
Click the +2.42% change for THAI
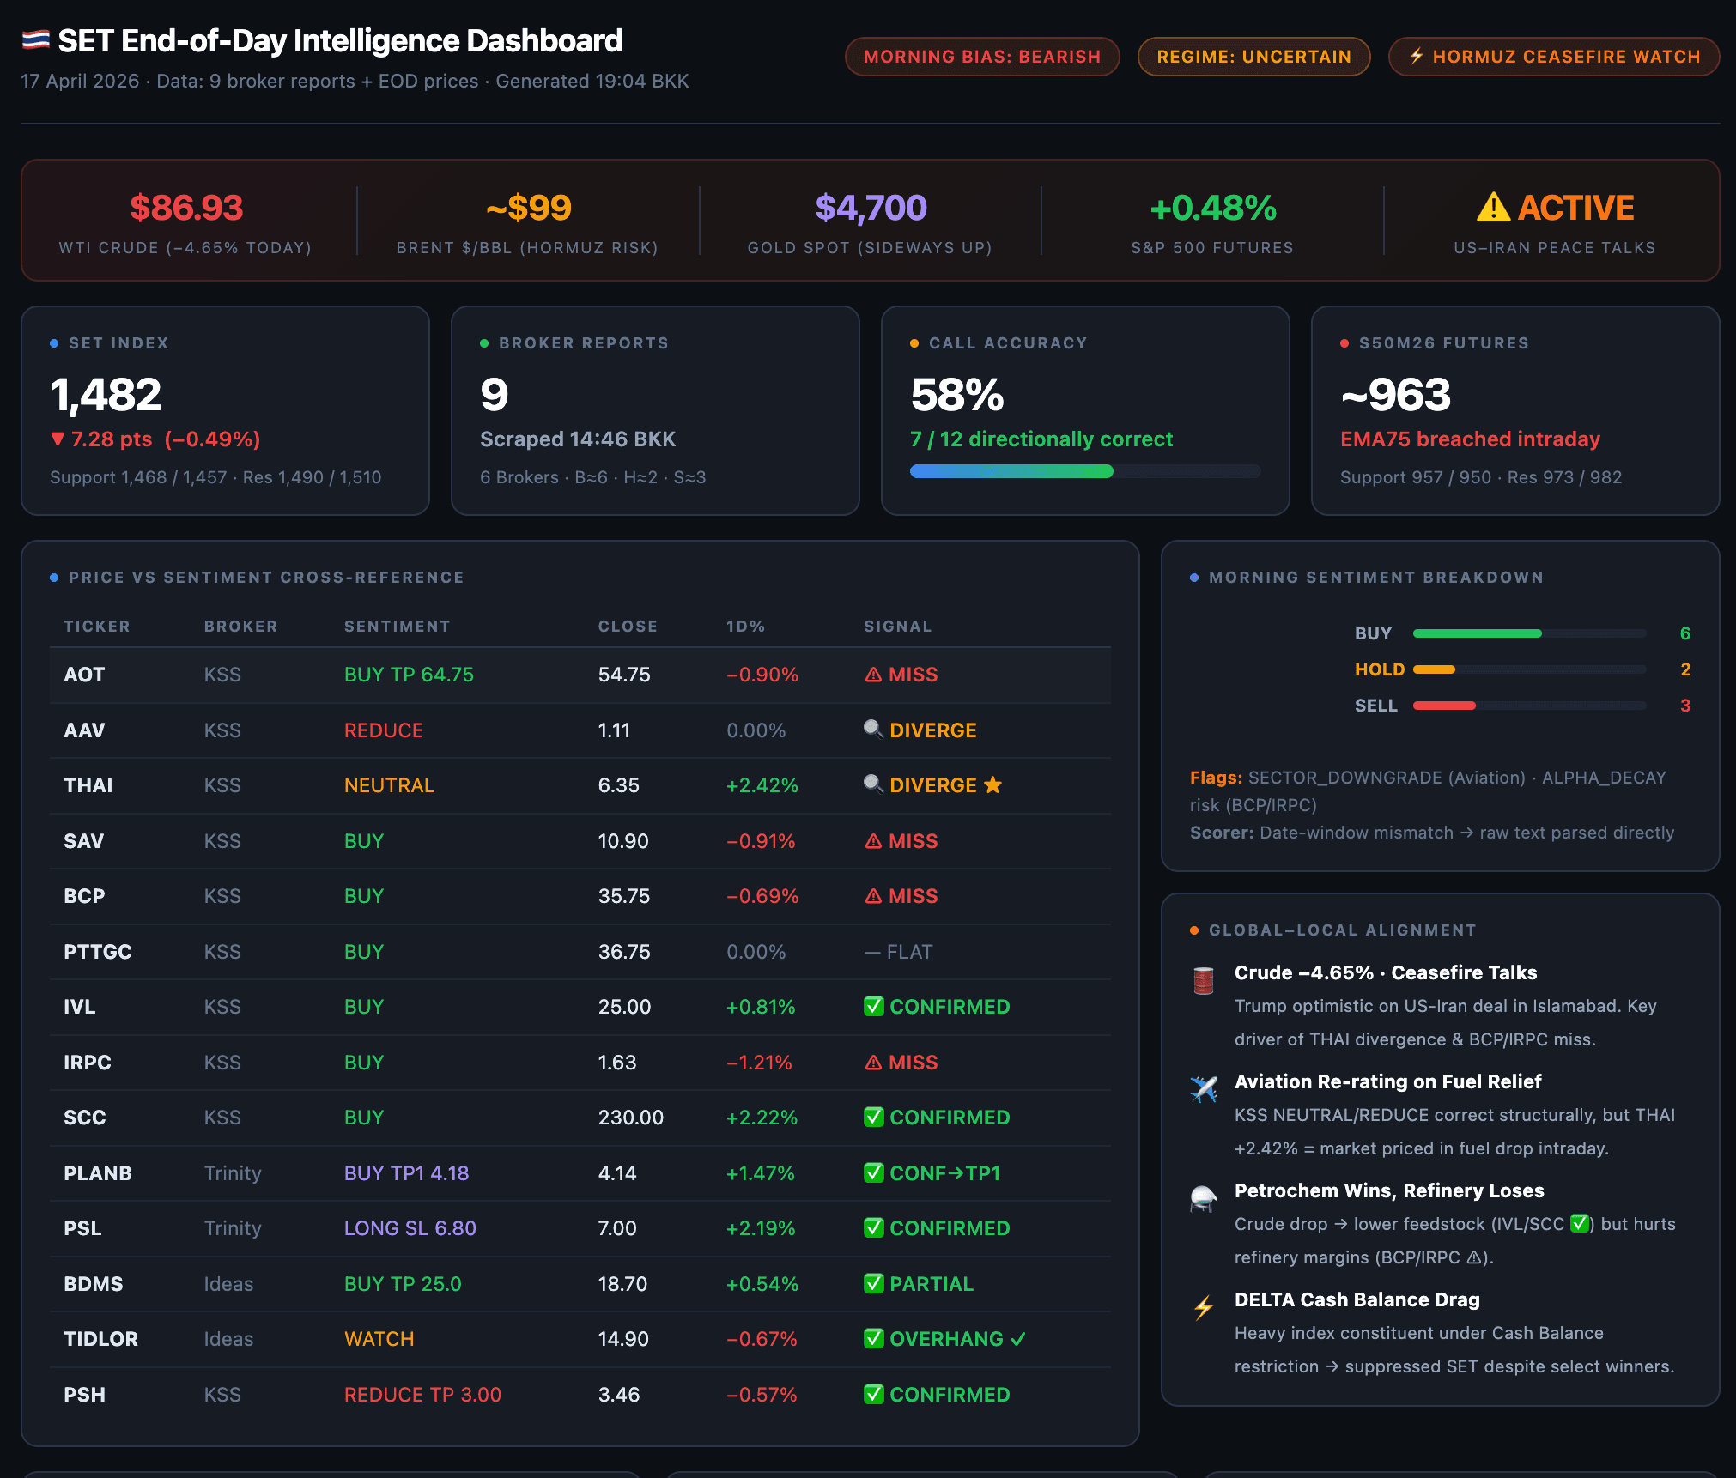coord(762,785)
